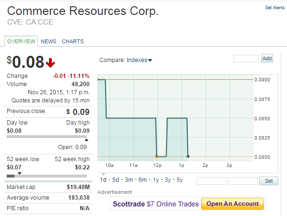Viewport: 287px width, 216px height.
Task: Click the dark teal current price dot
Action: [x=188, y=156]
